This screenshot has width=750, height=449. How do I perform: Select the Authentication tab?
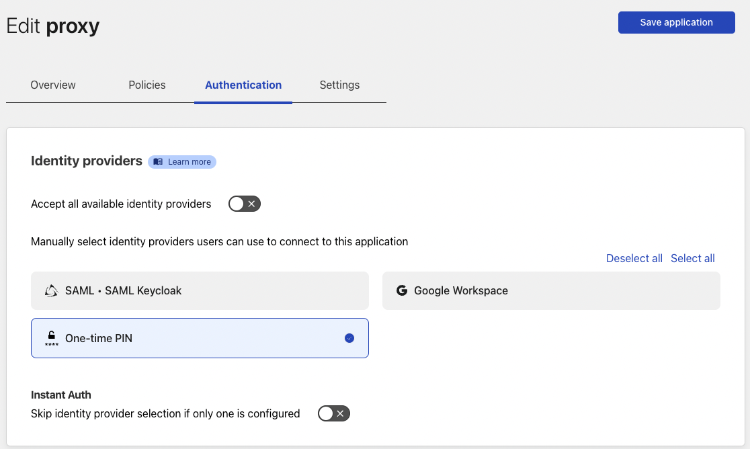243,85
